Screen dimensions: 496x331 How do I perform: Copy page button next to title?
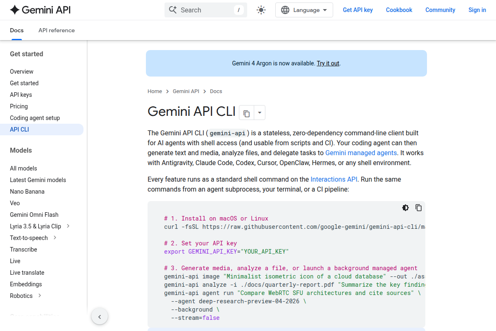[246, 113]
